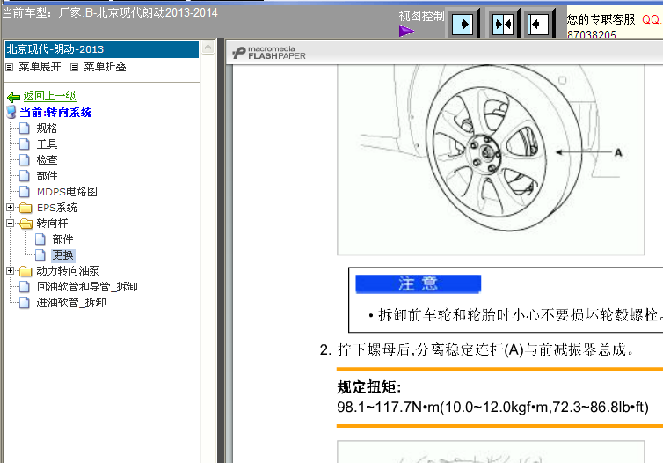This screenshot has height=463, width=663.
Task: Click the document icon beside 规格
Action: pyautogui.click(x=25, y=129)
